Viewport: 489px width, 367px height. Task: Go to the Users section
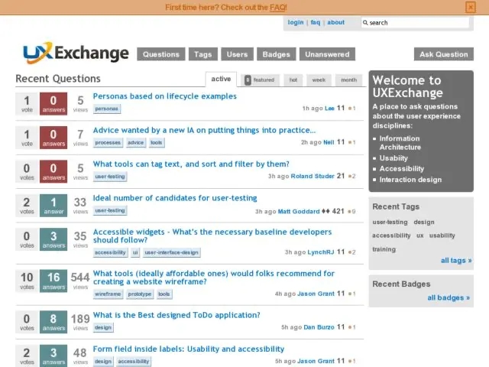(x=237, y=54)
